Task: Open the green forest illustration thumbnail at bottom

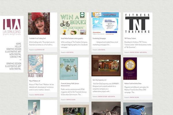Action: point(74,110)
